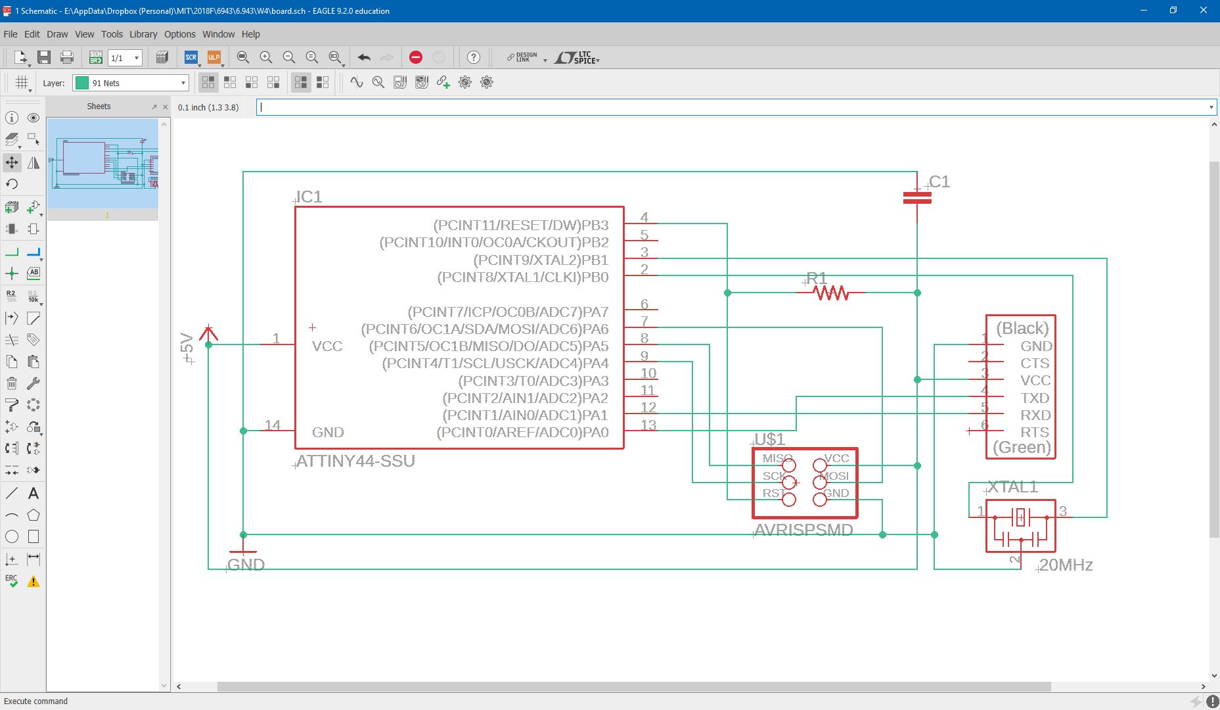The image size is (1220, 710).
Task: Toggle the sixth grid mode button
Action: pyautogui.click(x=323, y=82)
